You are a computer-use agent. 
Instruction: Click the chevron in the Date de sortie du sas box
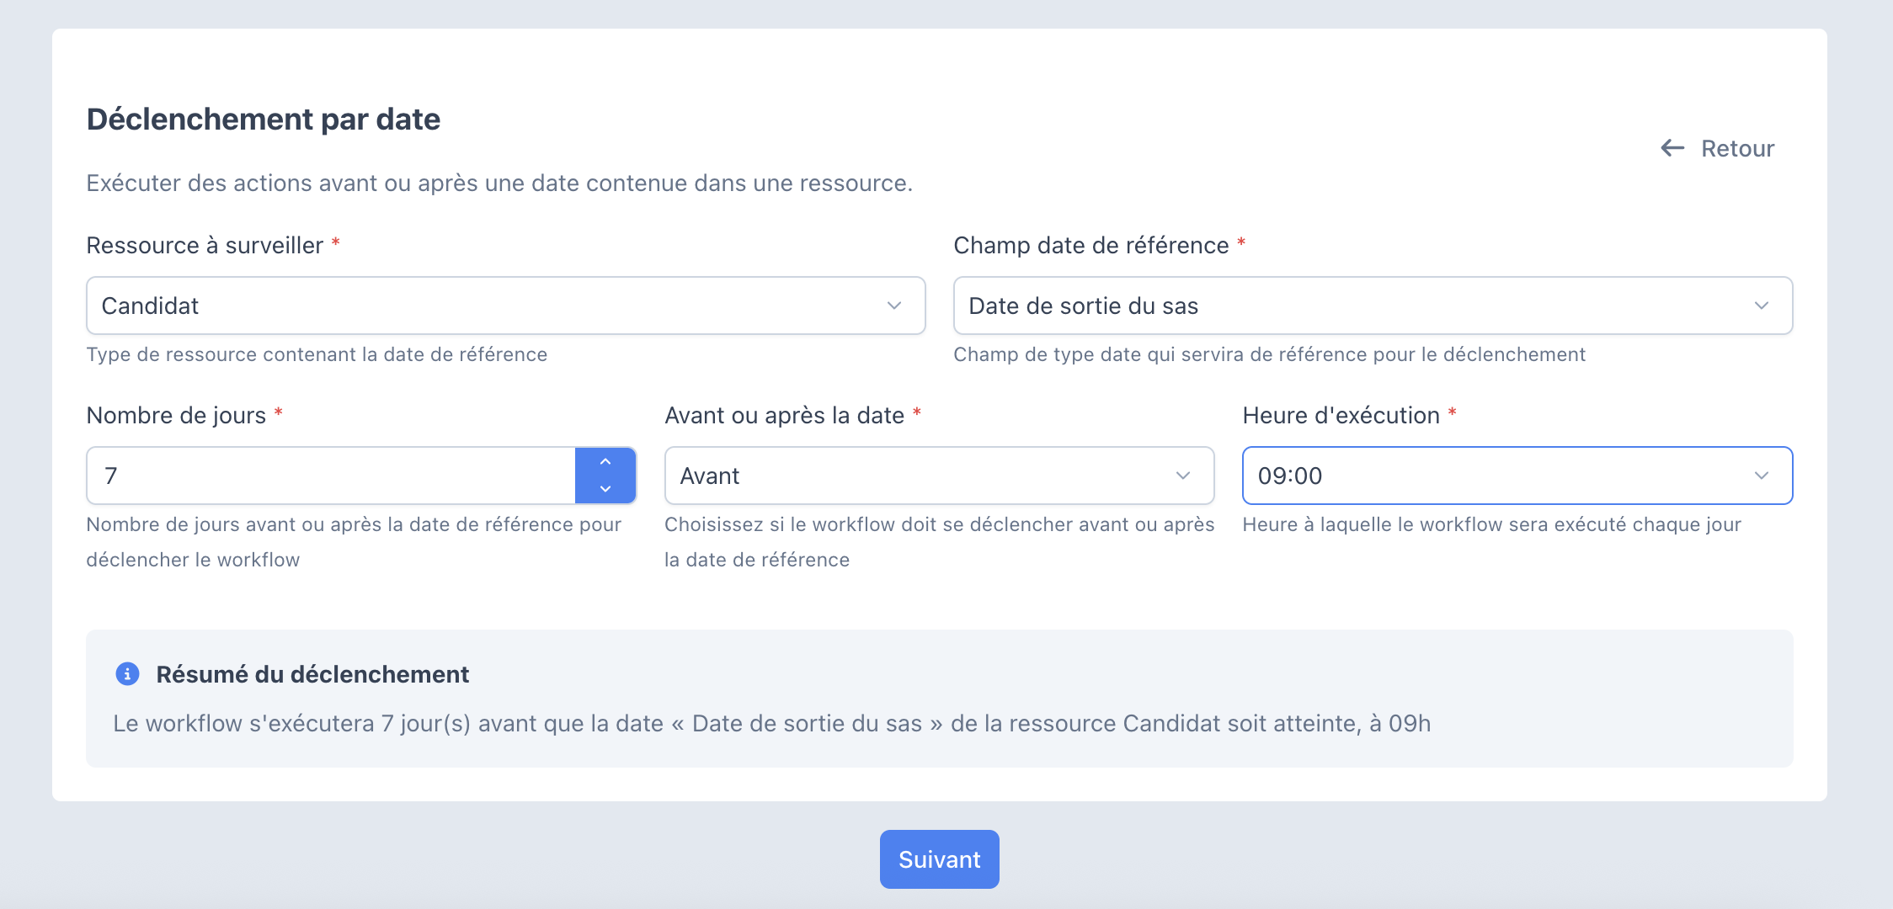point(1762,306)
